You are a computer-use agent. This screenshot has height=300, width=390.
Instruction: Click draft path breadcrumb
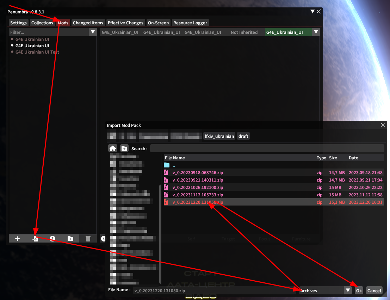coord(243,136)
